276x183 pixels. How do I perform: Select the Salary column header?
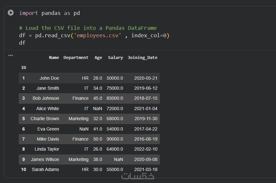coord(116,58)
